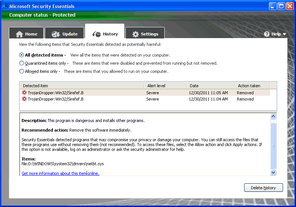The width and height of the screenshot is (296, 207).
Task: Switch to the Update tab
Action: 64,33
